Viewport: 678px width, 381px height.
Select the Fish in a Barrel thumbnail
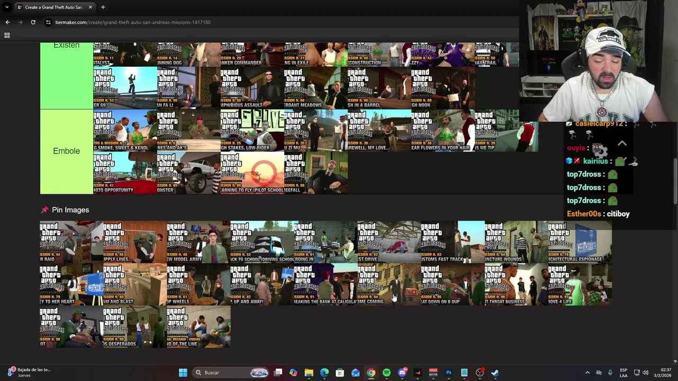(x=379, y=88)
